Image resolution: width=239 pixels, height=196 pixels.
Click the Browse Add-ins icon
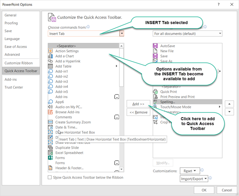pos(50,112)
